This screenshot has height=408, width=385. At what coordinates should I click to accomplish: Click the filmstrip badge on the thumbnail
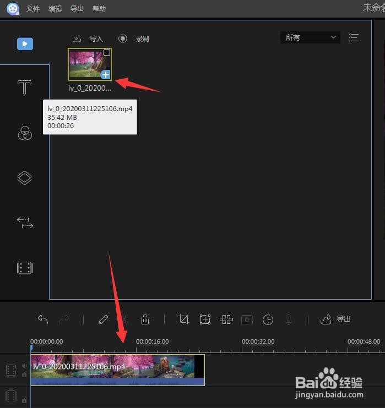click(107, 53)
